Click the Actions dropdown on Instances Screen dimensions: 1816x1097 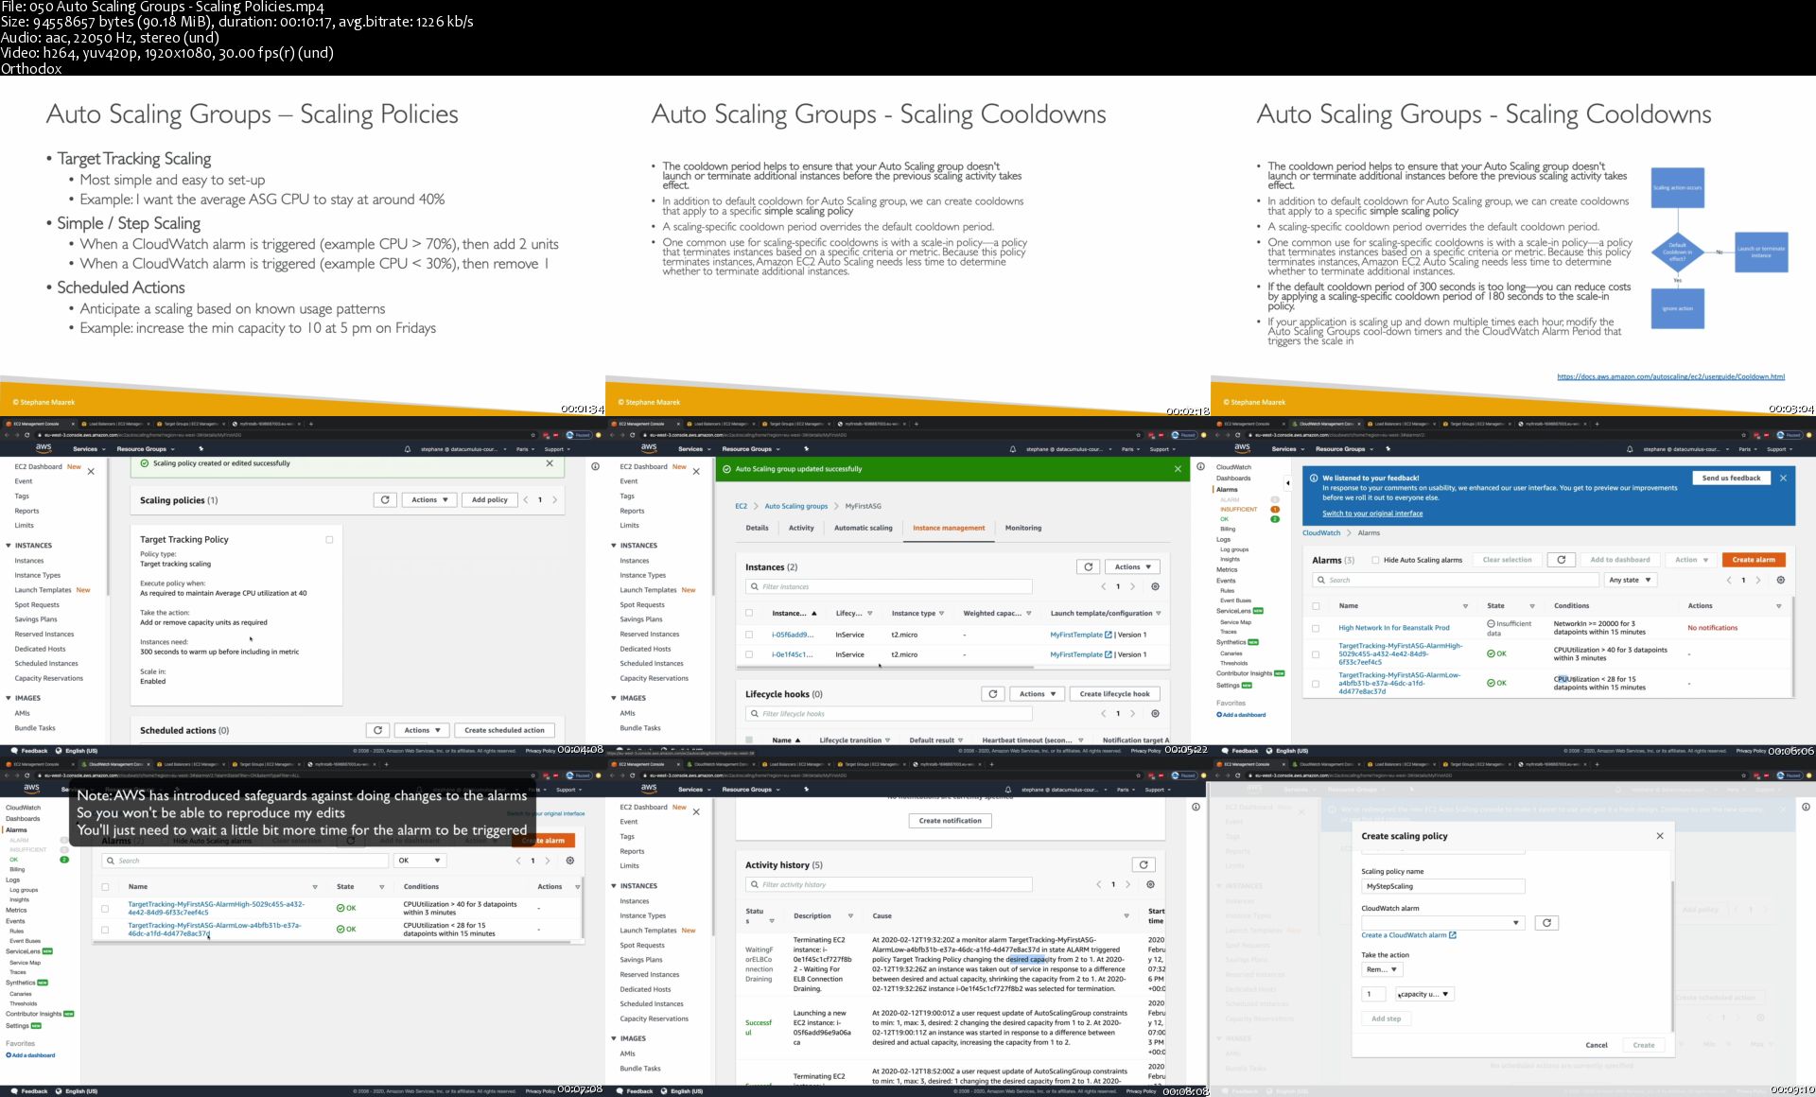coord(1131,568)
